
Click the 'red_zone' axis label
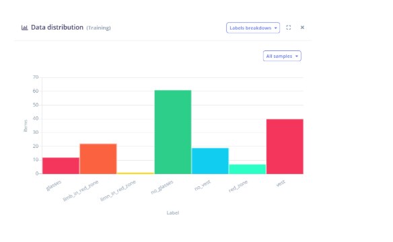coord(238,186)
